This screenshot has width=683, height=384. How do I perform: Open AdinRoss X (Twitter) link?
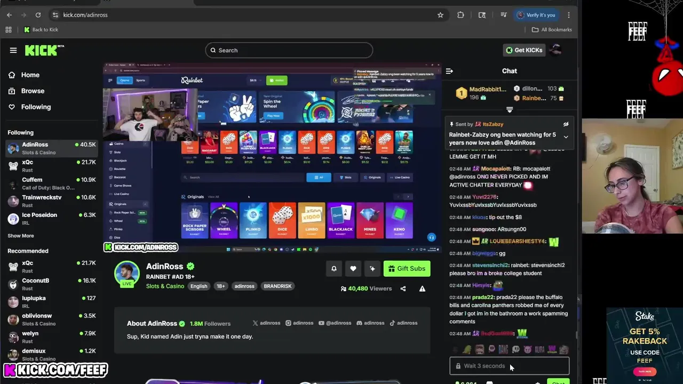click(x=266, y=323)
